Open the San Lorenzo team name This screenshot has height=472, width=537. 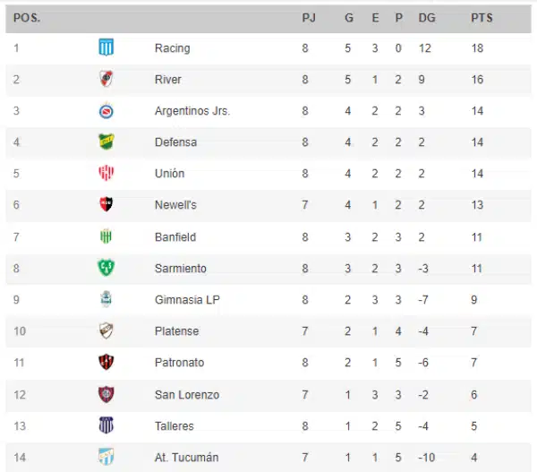point(187,395)
